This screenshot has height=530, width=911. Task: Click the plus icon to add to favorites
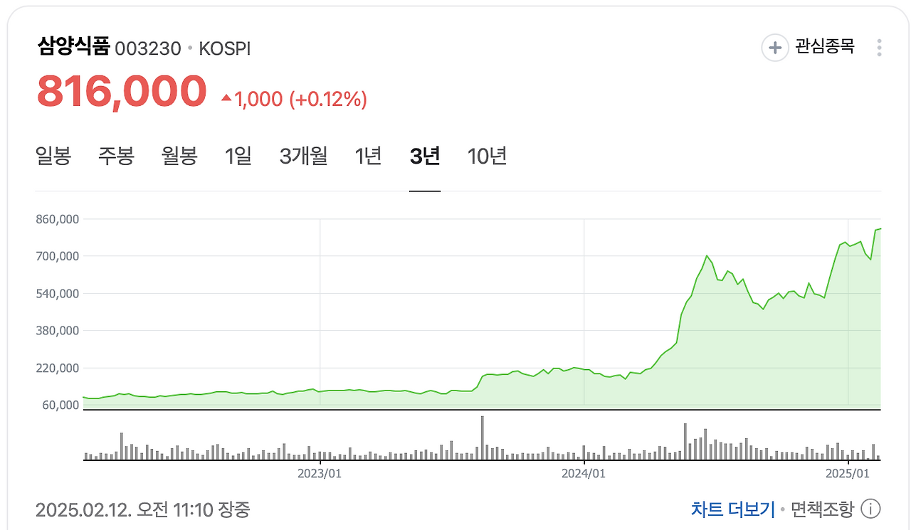774,48
